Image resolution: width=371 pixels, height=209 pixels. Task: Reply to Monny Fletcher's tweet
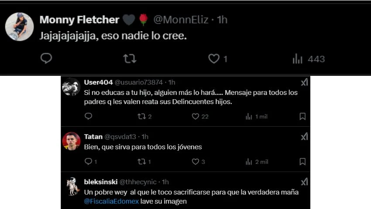pos(46,58)
